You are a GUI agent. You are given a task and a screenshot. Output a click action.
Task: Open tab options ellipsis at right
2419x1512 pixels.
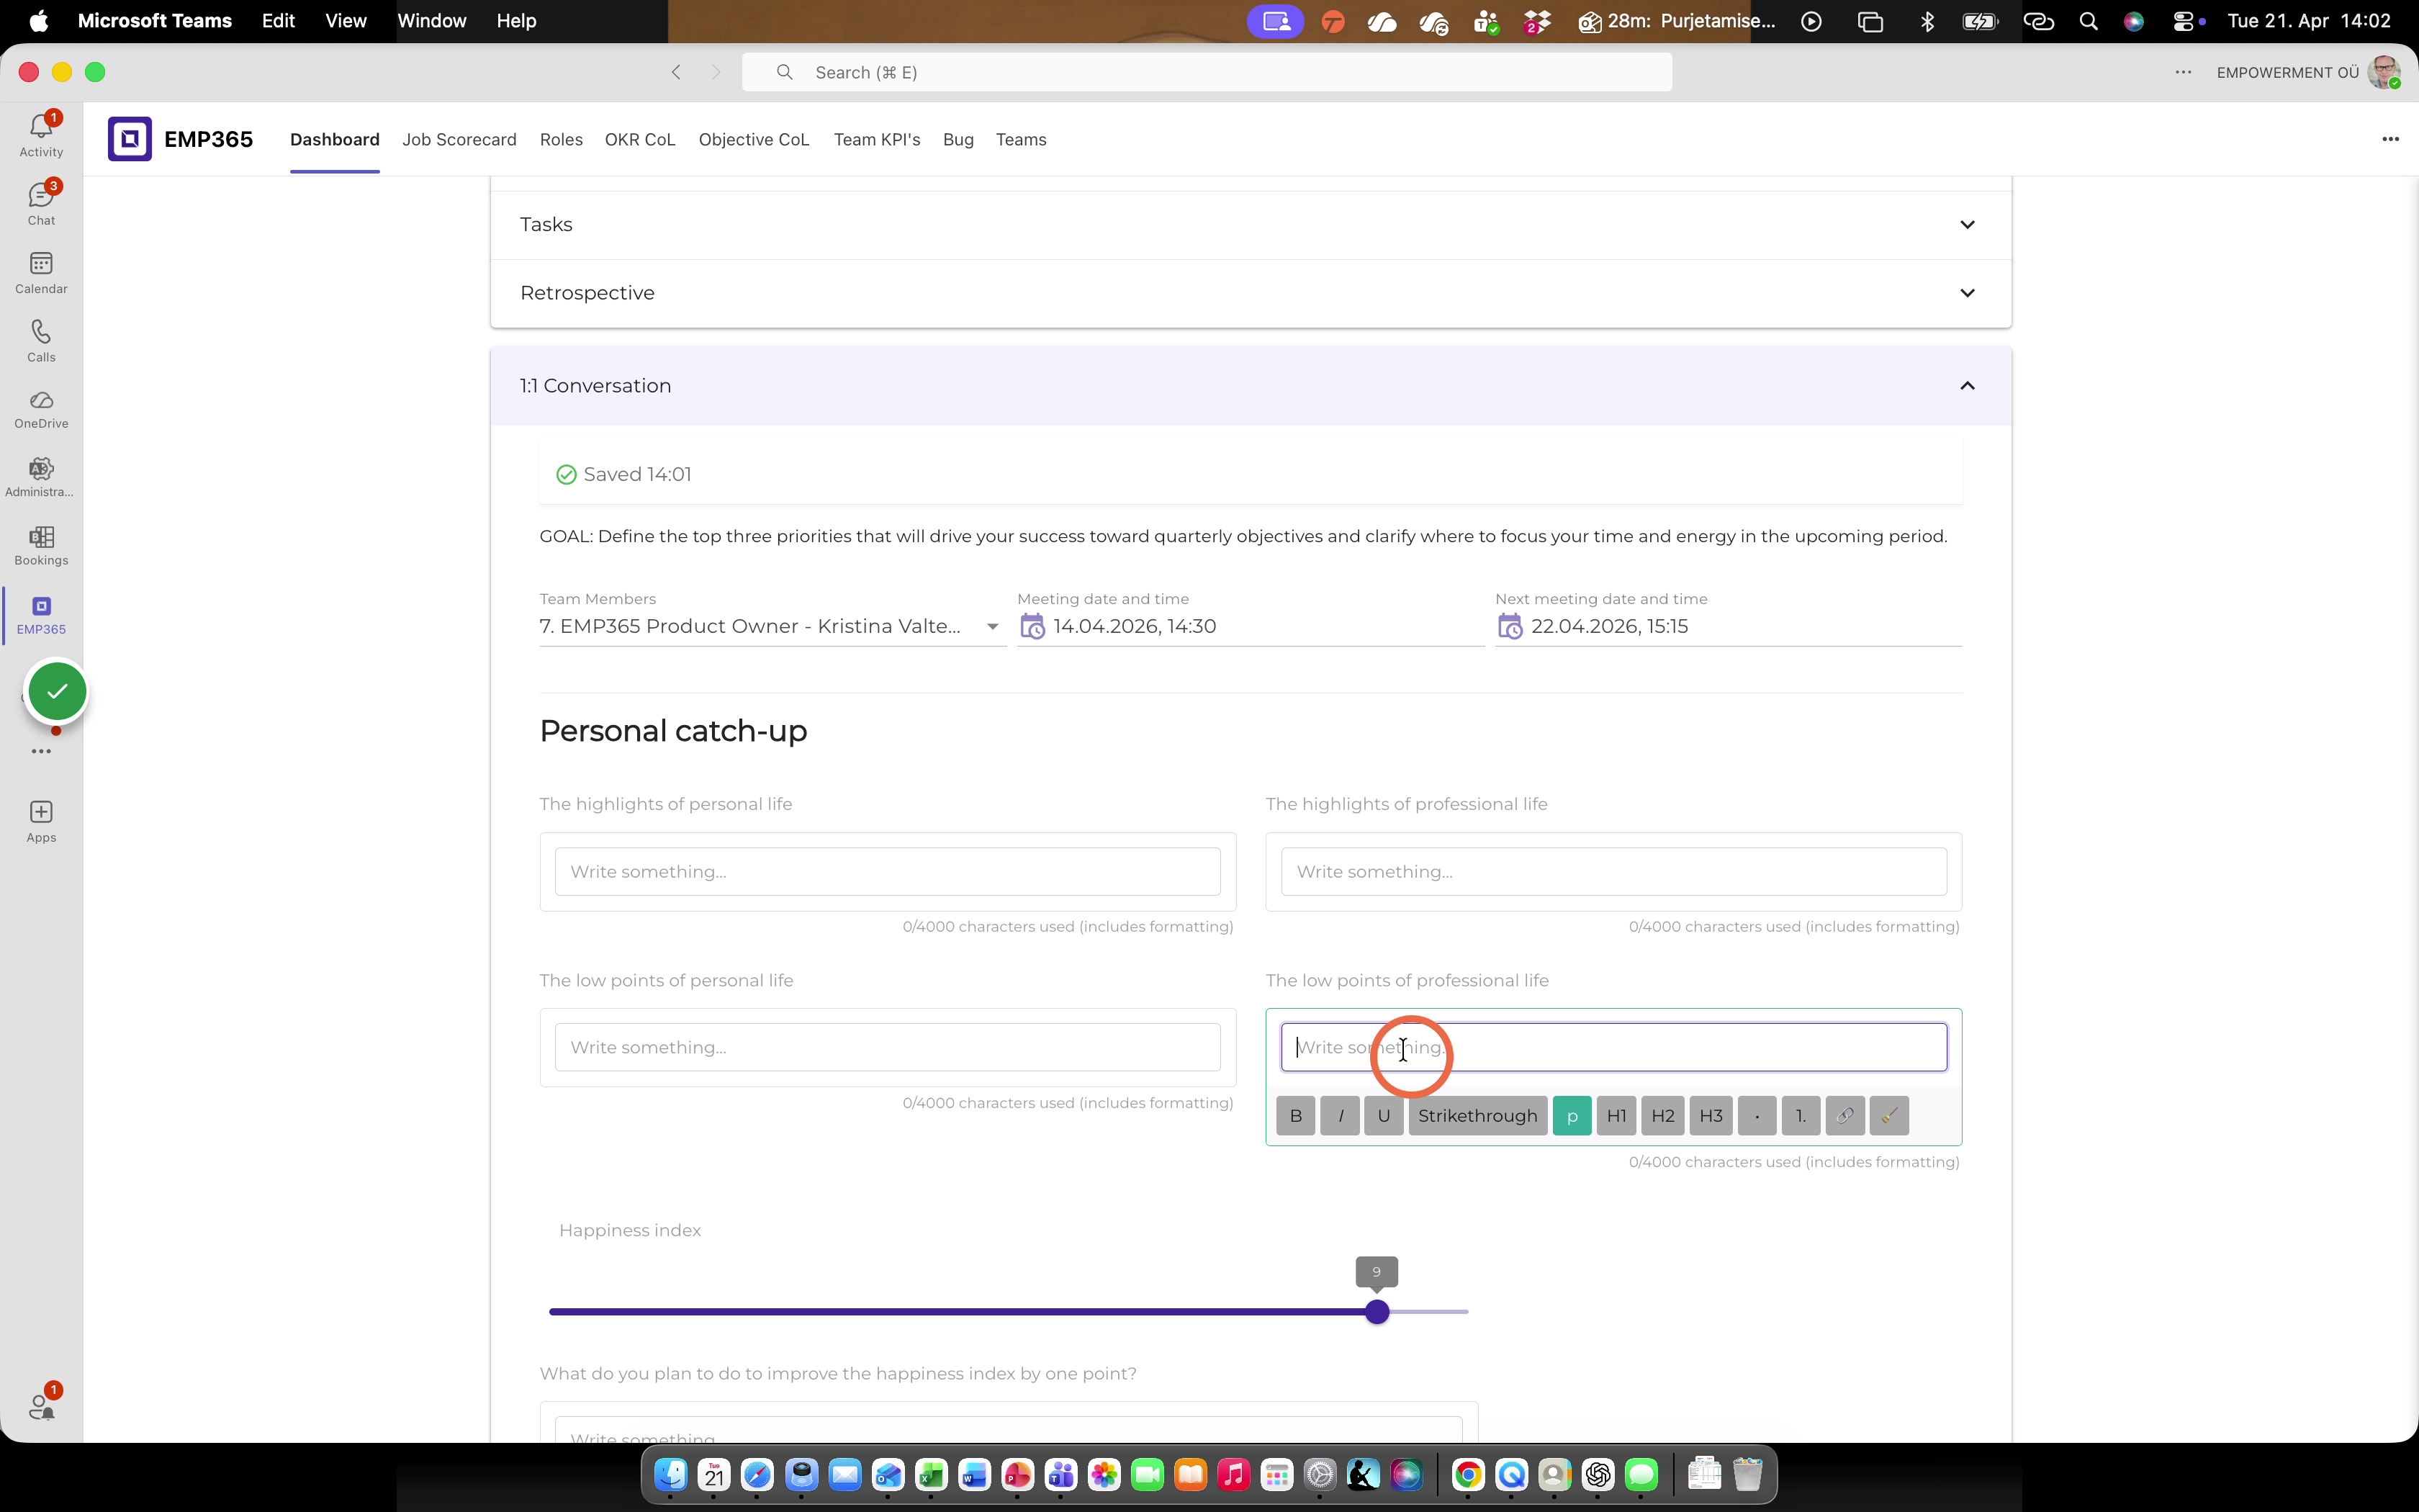click(x=2390, y=139)
